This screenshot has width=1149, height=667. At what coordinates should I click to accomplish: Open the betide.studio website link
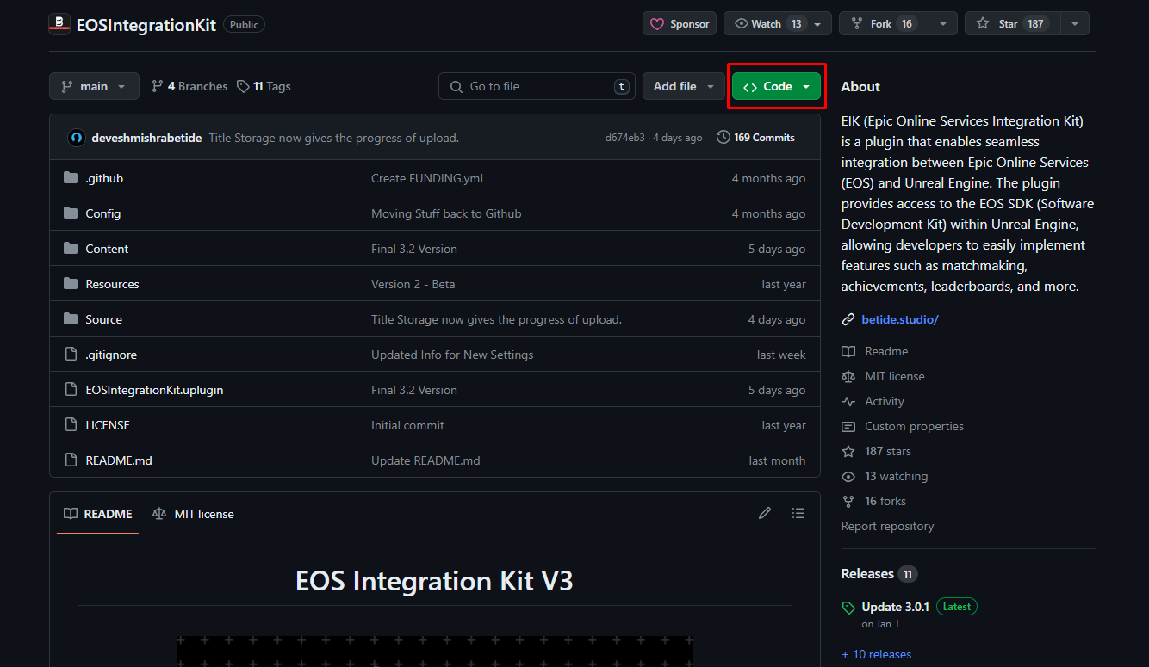[x=899, y=319]
